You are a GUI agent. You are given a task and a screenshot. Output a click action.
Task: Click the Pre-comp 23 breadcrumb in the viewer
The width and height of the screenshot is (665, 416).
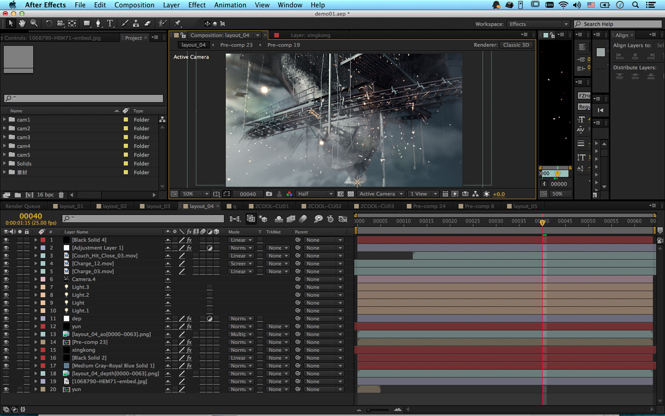[x=236, y=45]
